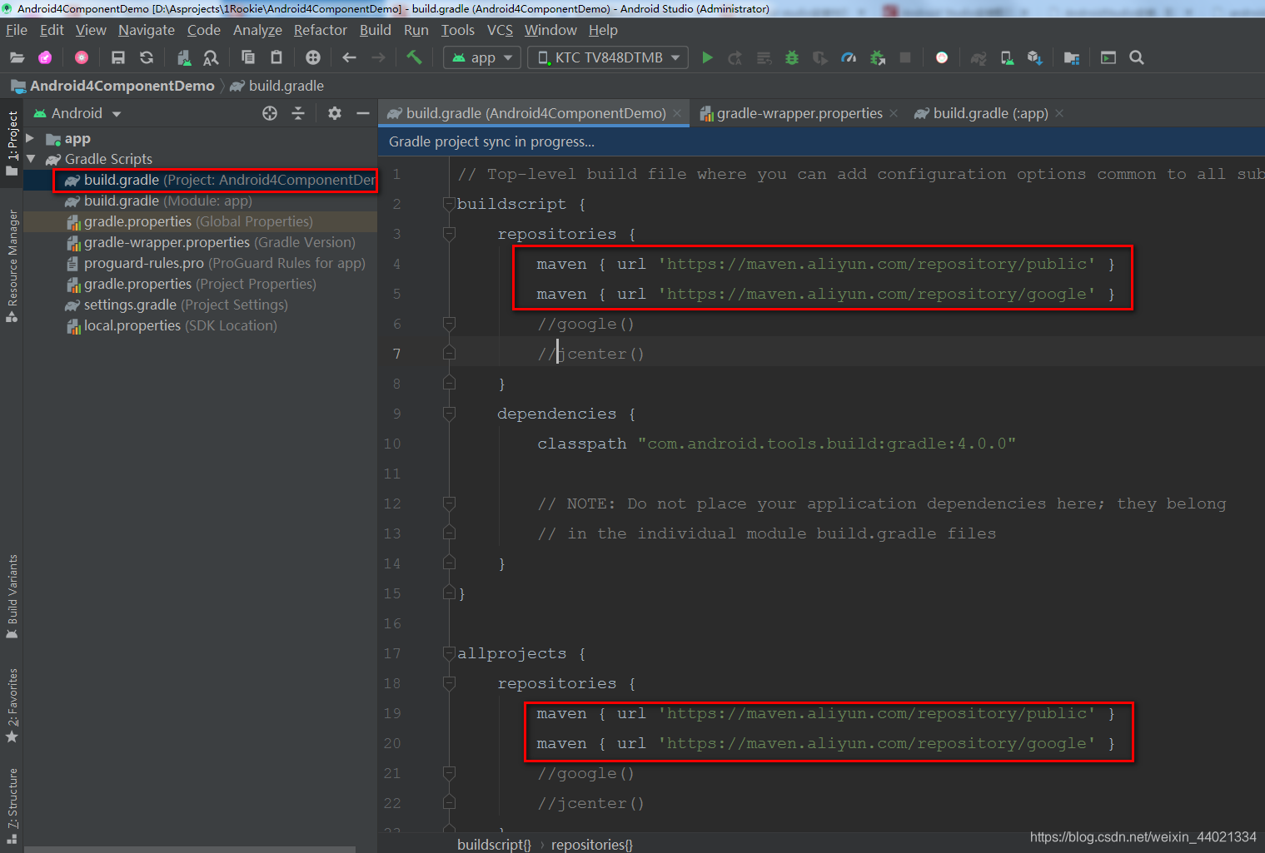Toggle the Build Variants tool window
1265x853 pixels.
[12, 596]
